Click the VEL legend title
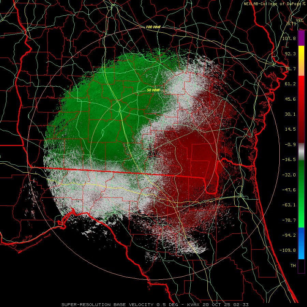The image size is (307, 307). point(299,20)
